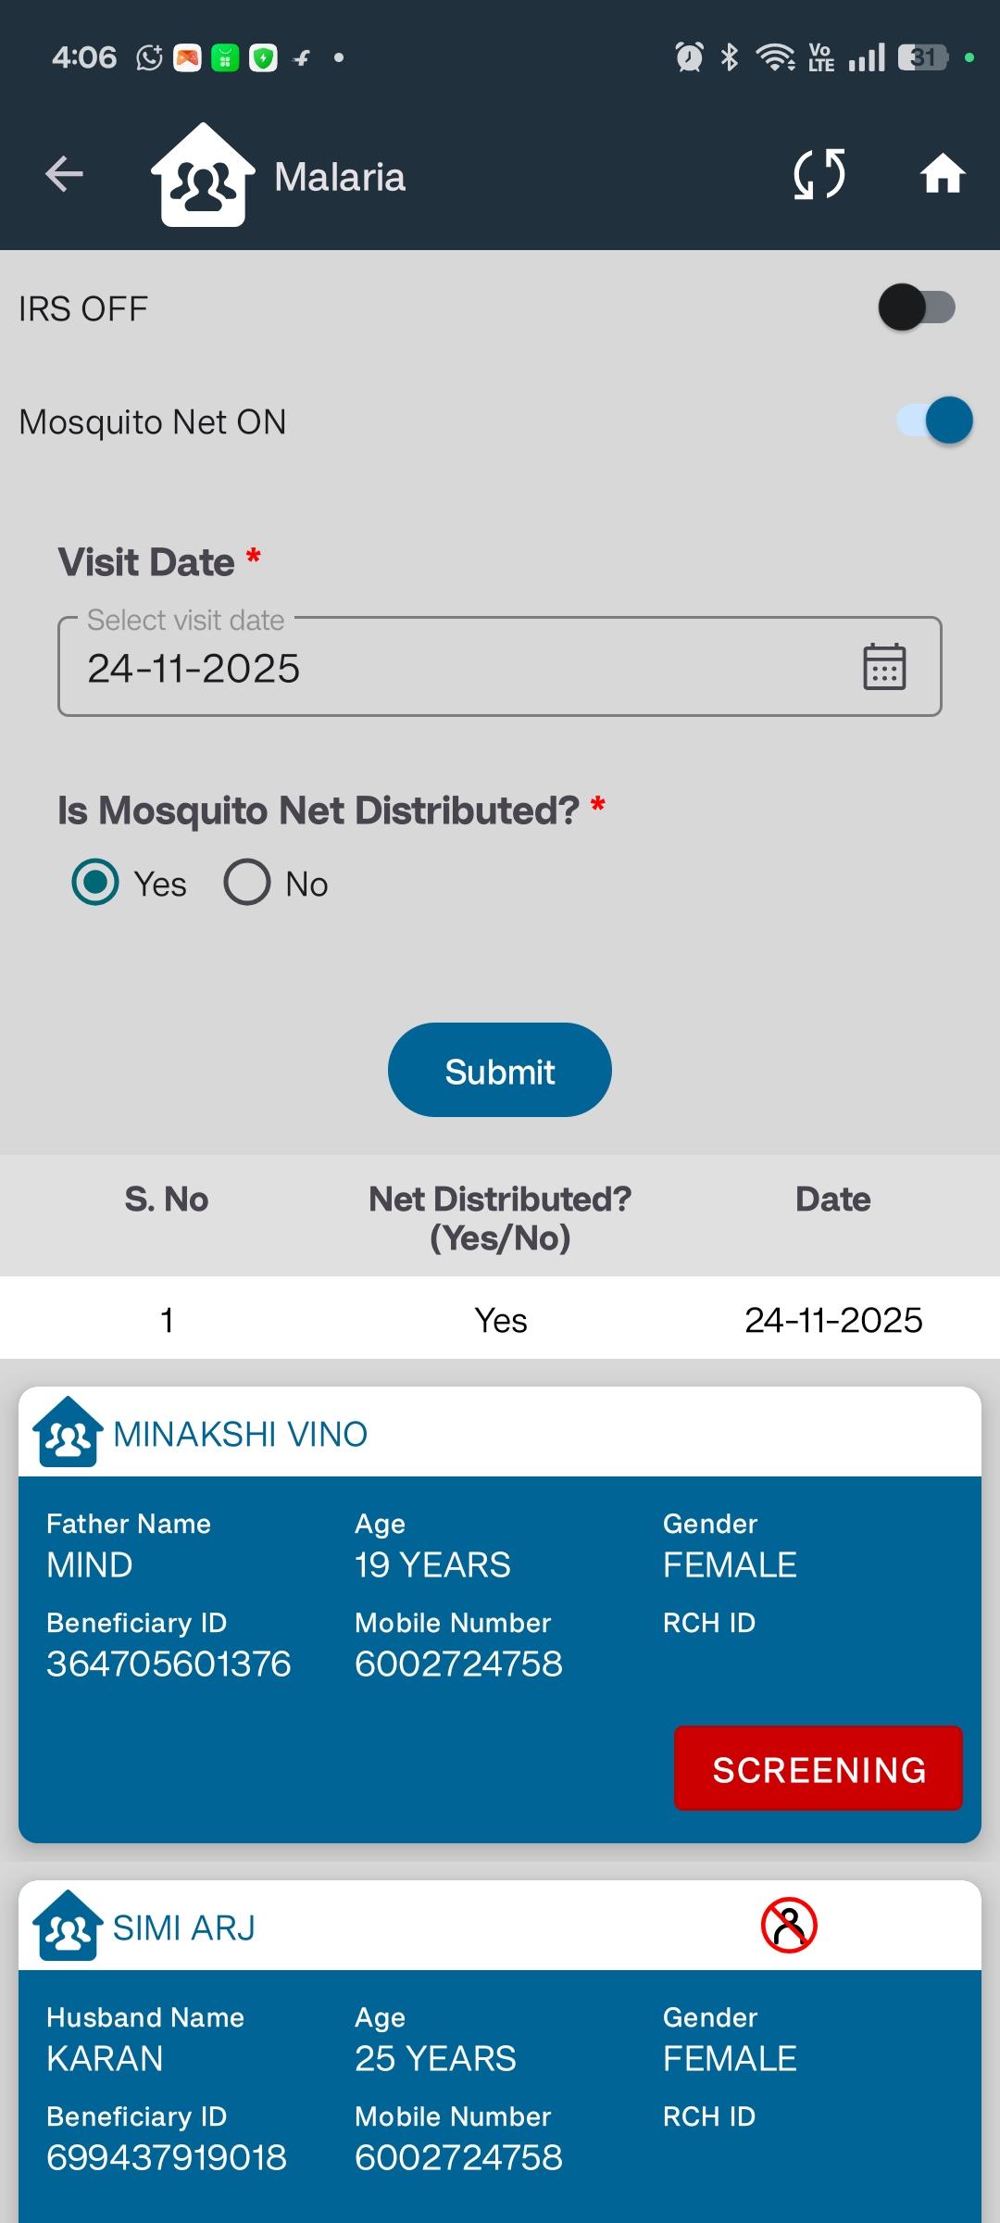Open SCREENING for MINAKSHI VINO
Image resolution: width=1000 pixels, height=2223 pixels.
pos(819,1769)
